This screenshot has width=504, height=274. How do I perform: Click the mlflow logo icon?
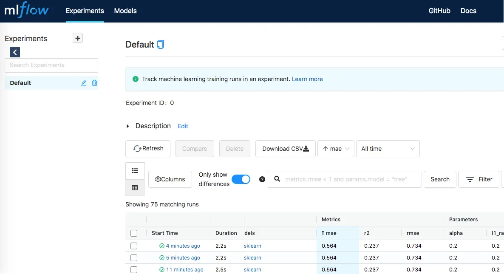26,11
